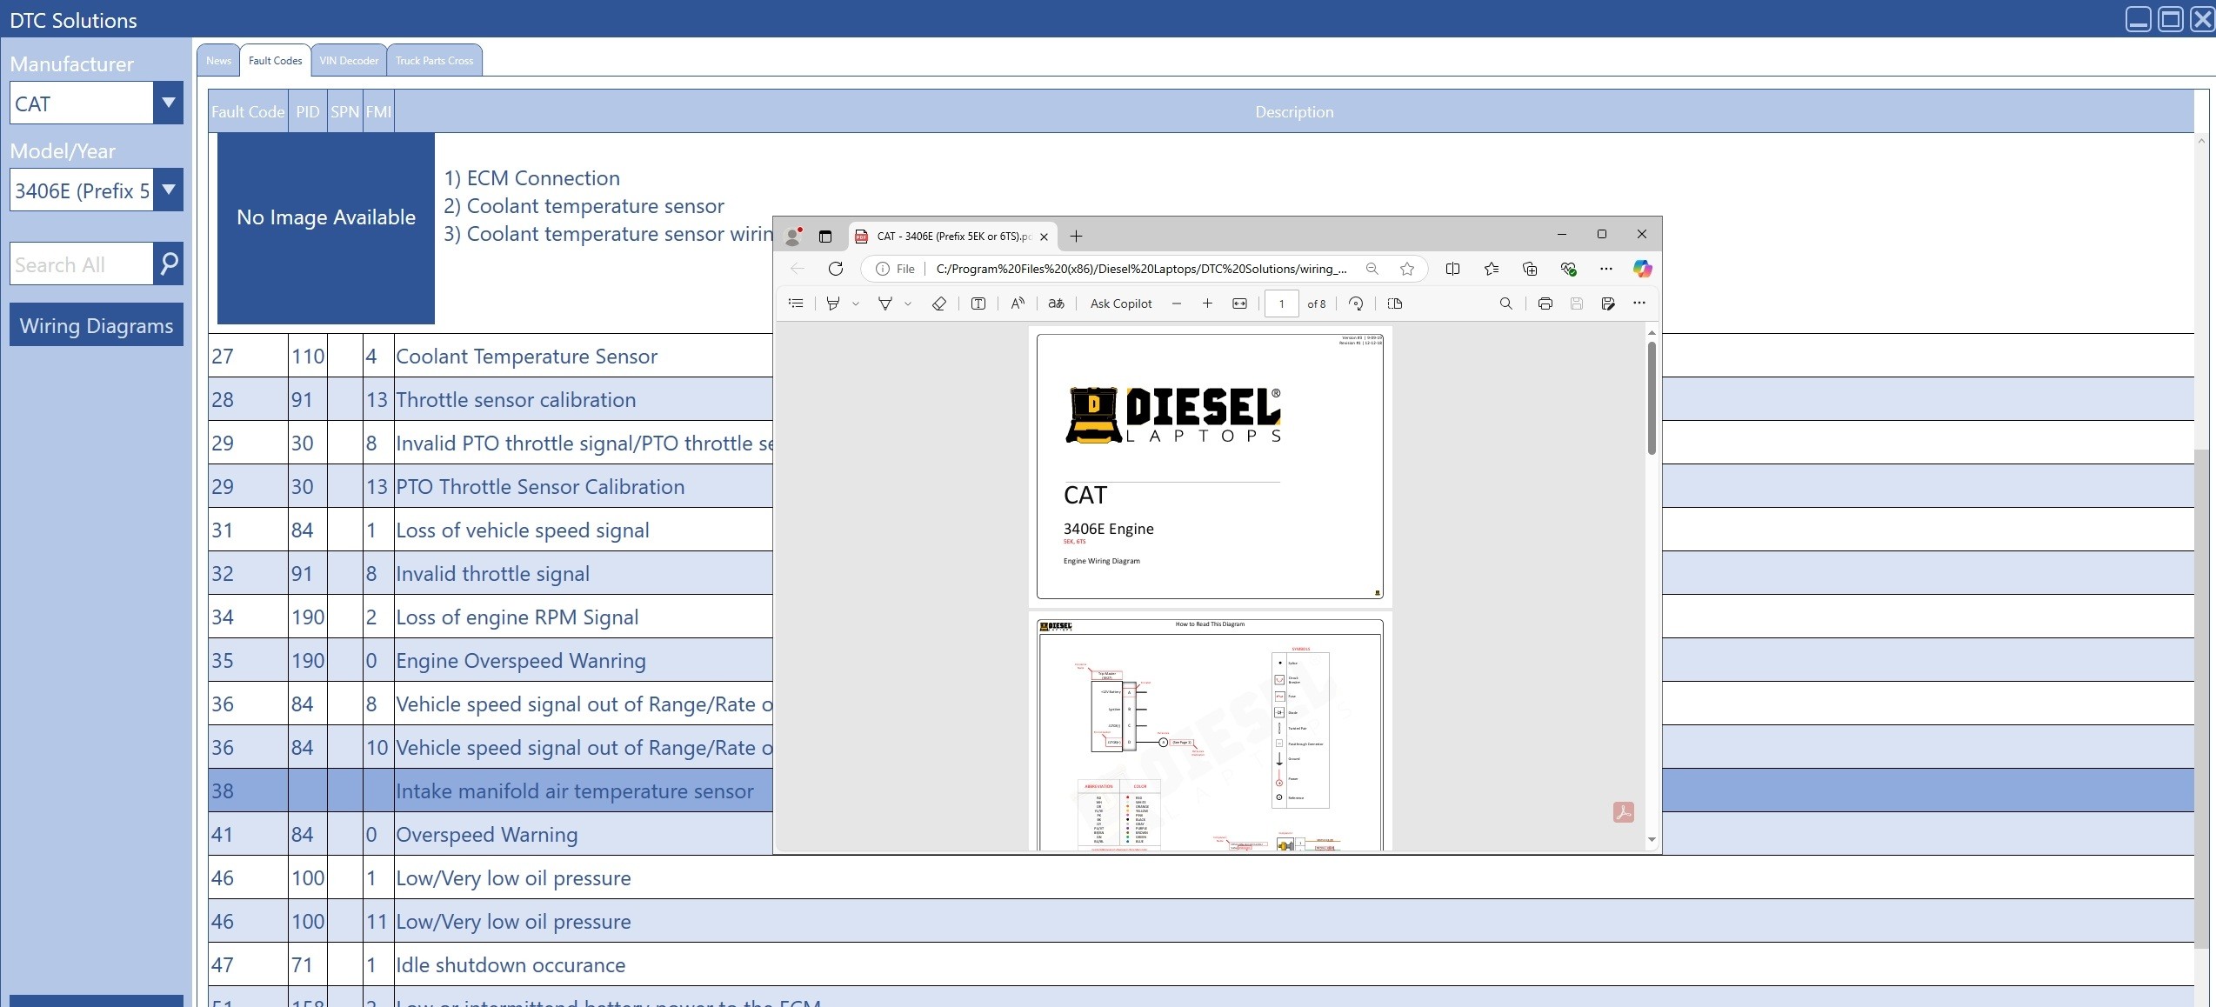Print the PDF with the printer icon
The width and height of the screenshot is (2216, 1007).
(1545, 303)
